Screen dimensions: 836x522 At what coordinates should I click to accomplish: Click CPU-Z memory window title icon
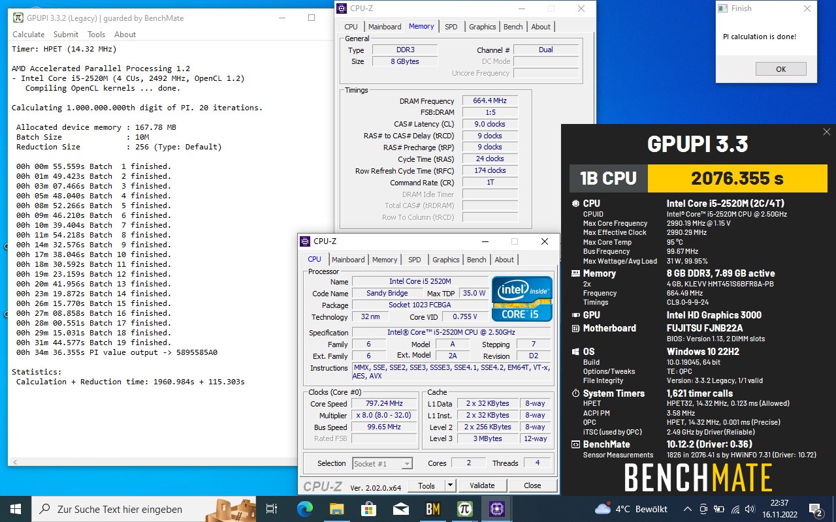pos(342,8)
